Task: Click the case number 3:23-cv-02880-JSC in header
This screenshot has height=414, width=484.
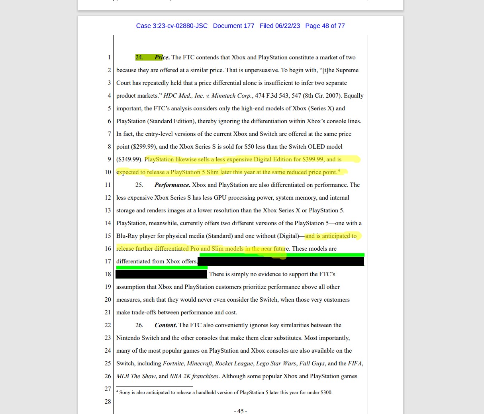Action: point(172,26)
